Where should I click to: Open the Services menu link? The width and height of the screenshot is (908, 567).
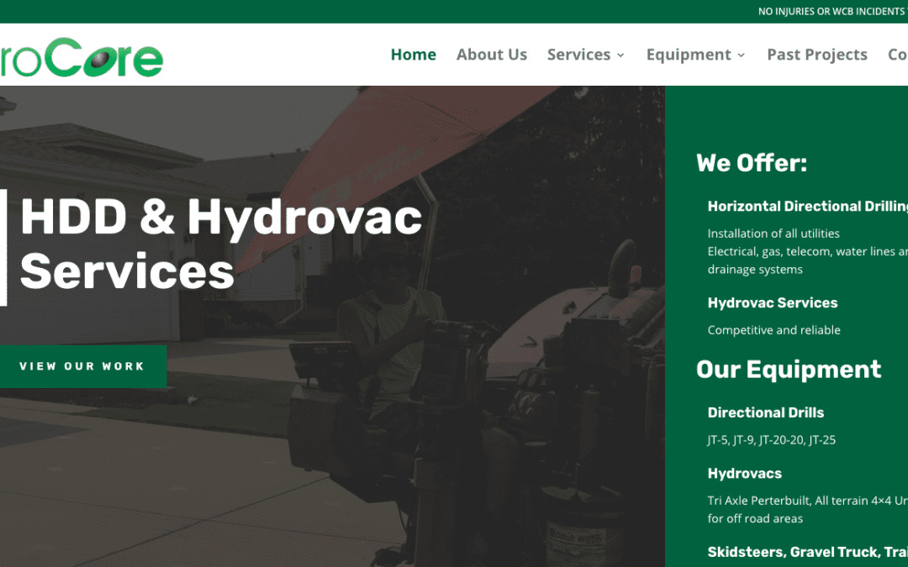pyautogui.click(x=578, y=55)
